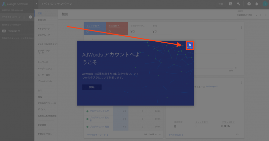This screenshot has width=269, height=141.
Task: Open the すべてのキーワード link
Action: coord(98,135)
